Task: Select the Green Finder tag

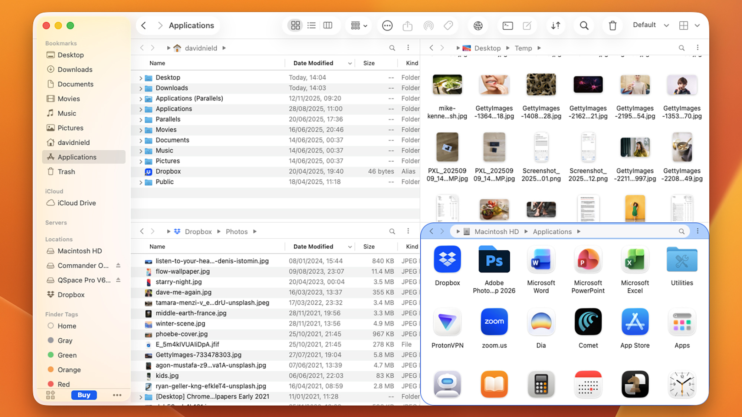Action: pyautogui.click(x=67, y=355)
